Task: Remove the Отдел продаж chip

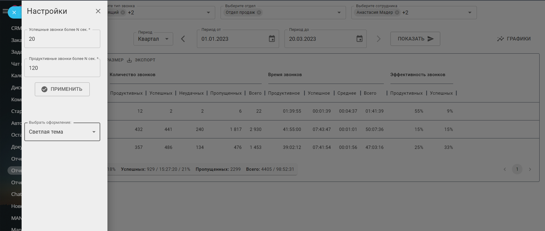Action: click(259, 13)
